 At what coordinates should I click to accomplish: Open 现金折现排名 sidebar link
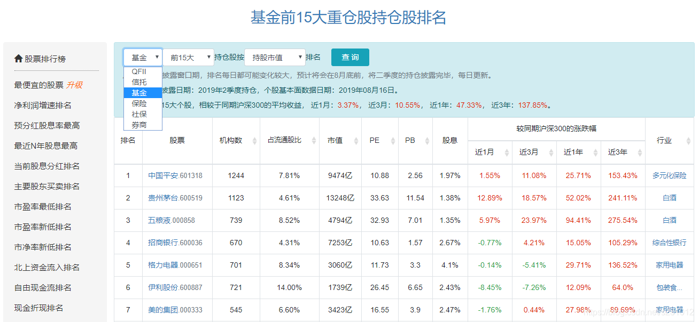coord(39,308)
